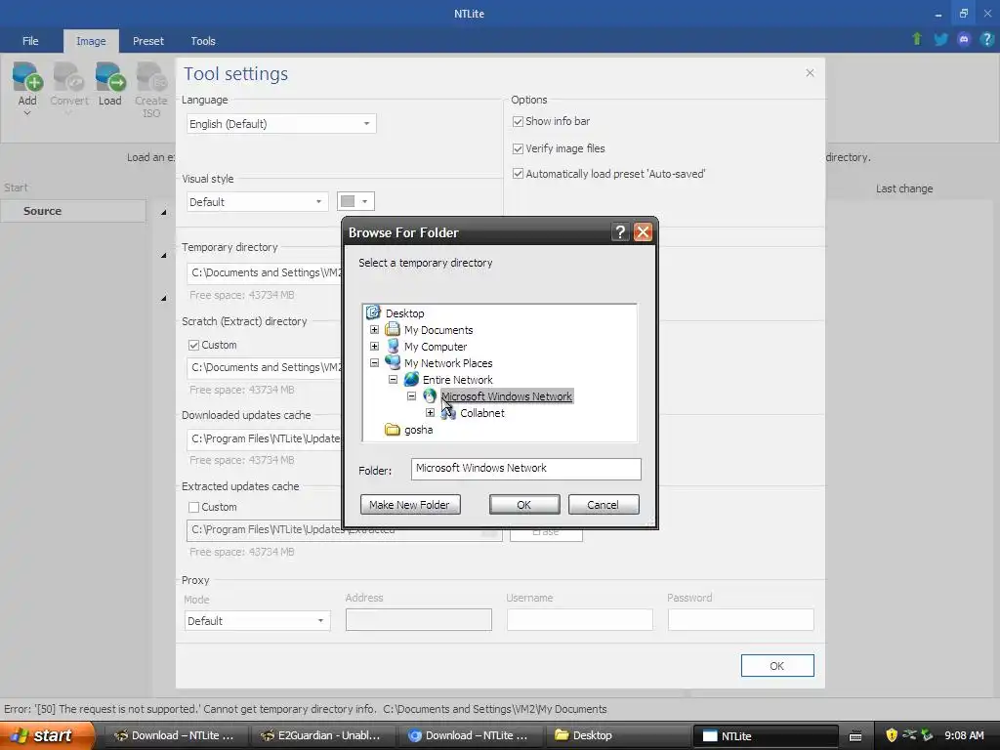Screen dimensions: 1000x750
Task: Click the Source column header
Action: [x=73, y=211]
